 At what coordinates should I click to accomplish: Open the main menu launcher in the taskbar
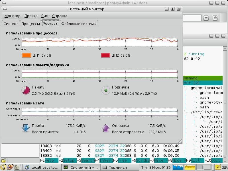coord(4,167)
